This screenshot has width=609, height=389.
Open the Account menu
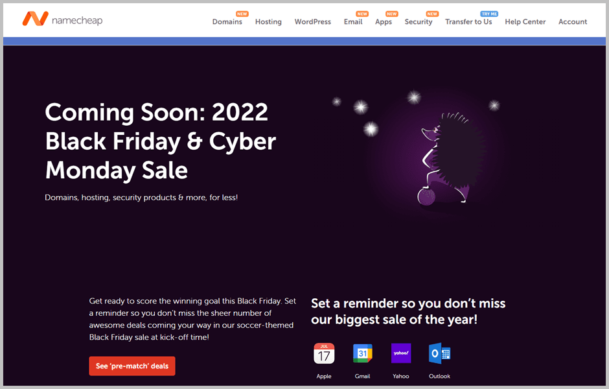coord(573,22)
